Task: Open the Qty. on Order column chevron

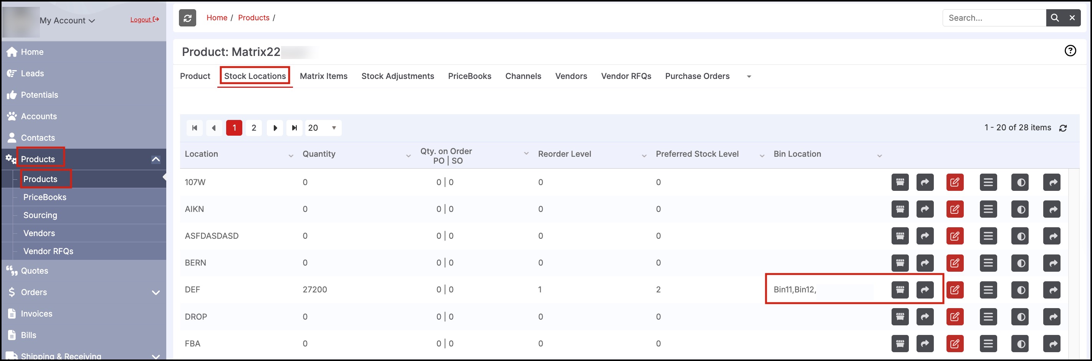Action: 526,153
